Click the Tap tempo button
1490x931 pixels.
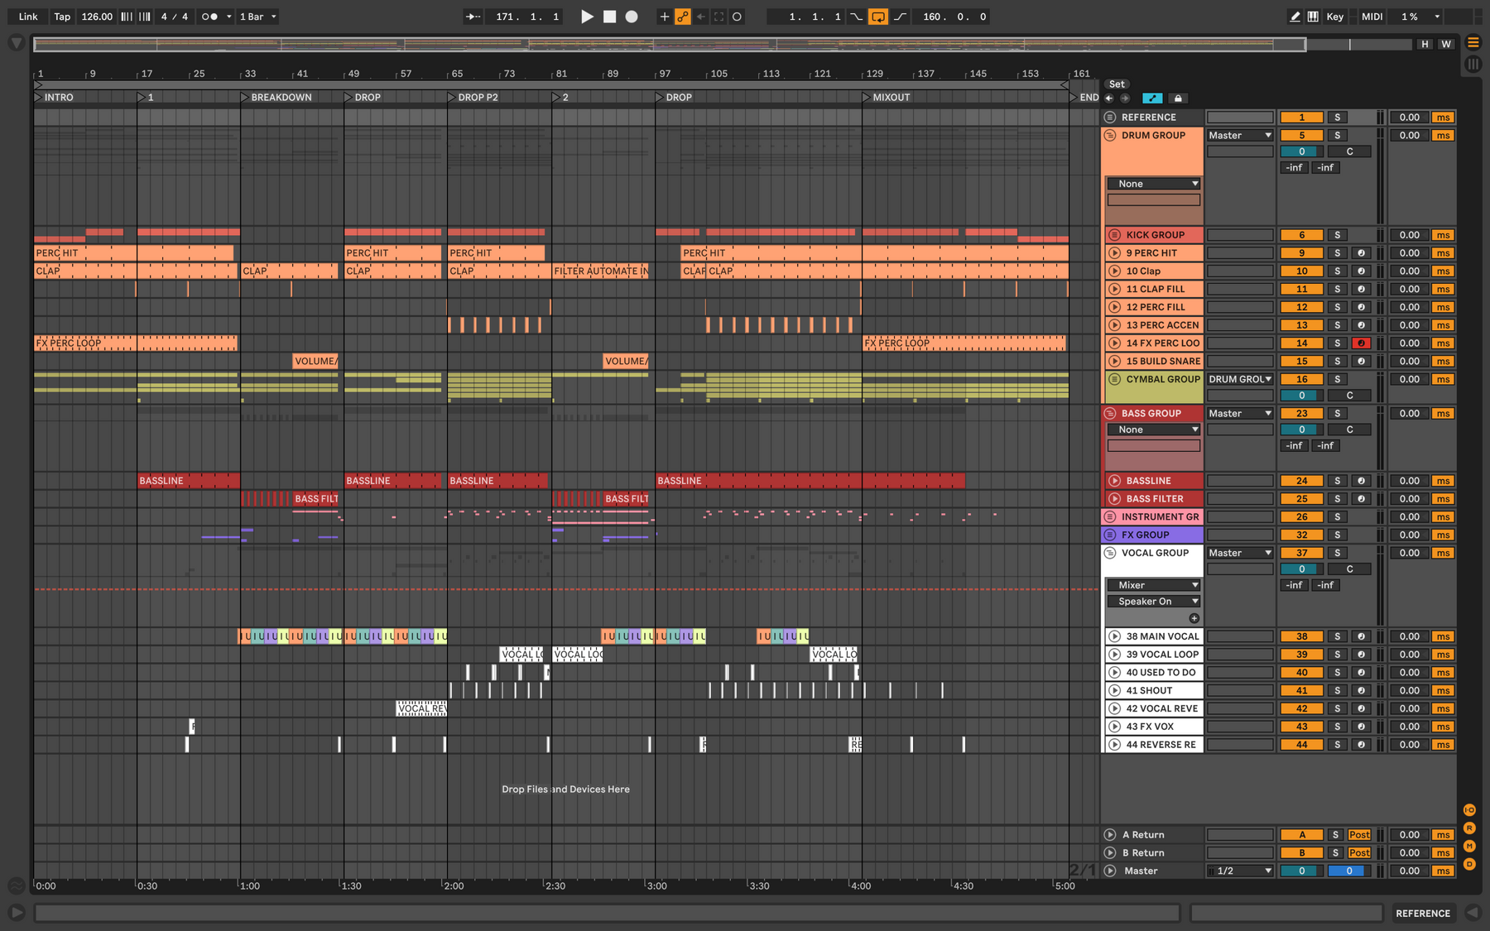pos(62,17)
